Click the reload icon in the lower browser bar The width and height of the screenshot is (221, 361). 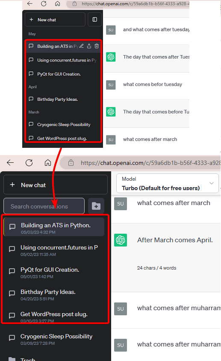tap(29, 163)
